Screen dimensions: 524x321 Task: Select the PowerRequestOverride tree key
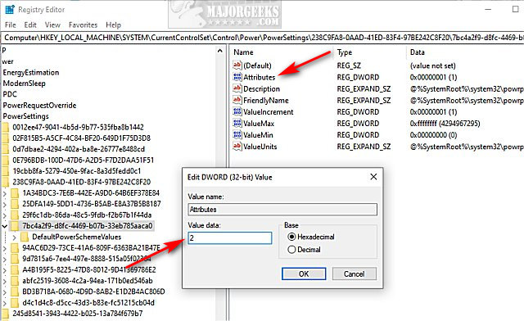point(39,105)
